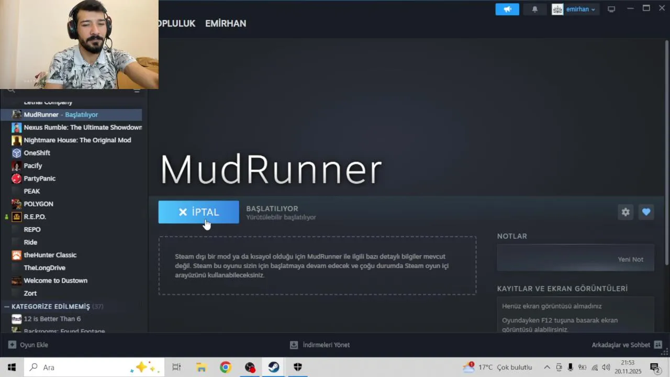670x377 pixels.
Task: Open MudRunner settings gear icon
Action: point(626,212)
